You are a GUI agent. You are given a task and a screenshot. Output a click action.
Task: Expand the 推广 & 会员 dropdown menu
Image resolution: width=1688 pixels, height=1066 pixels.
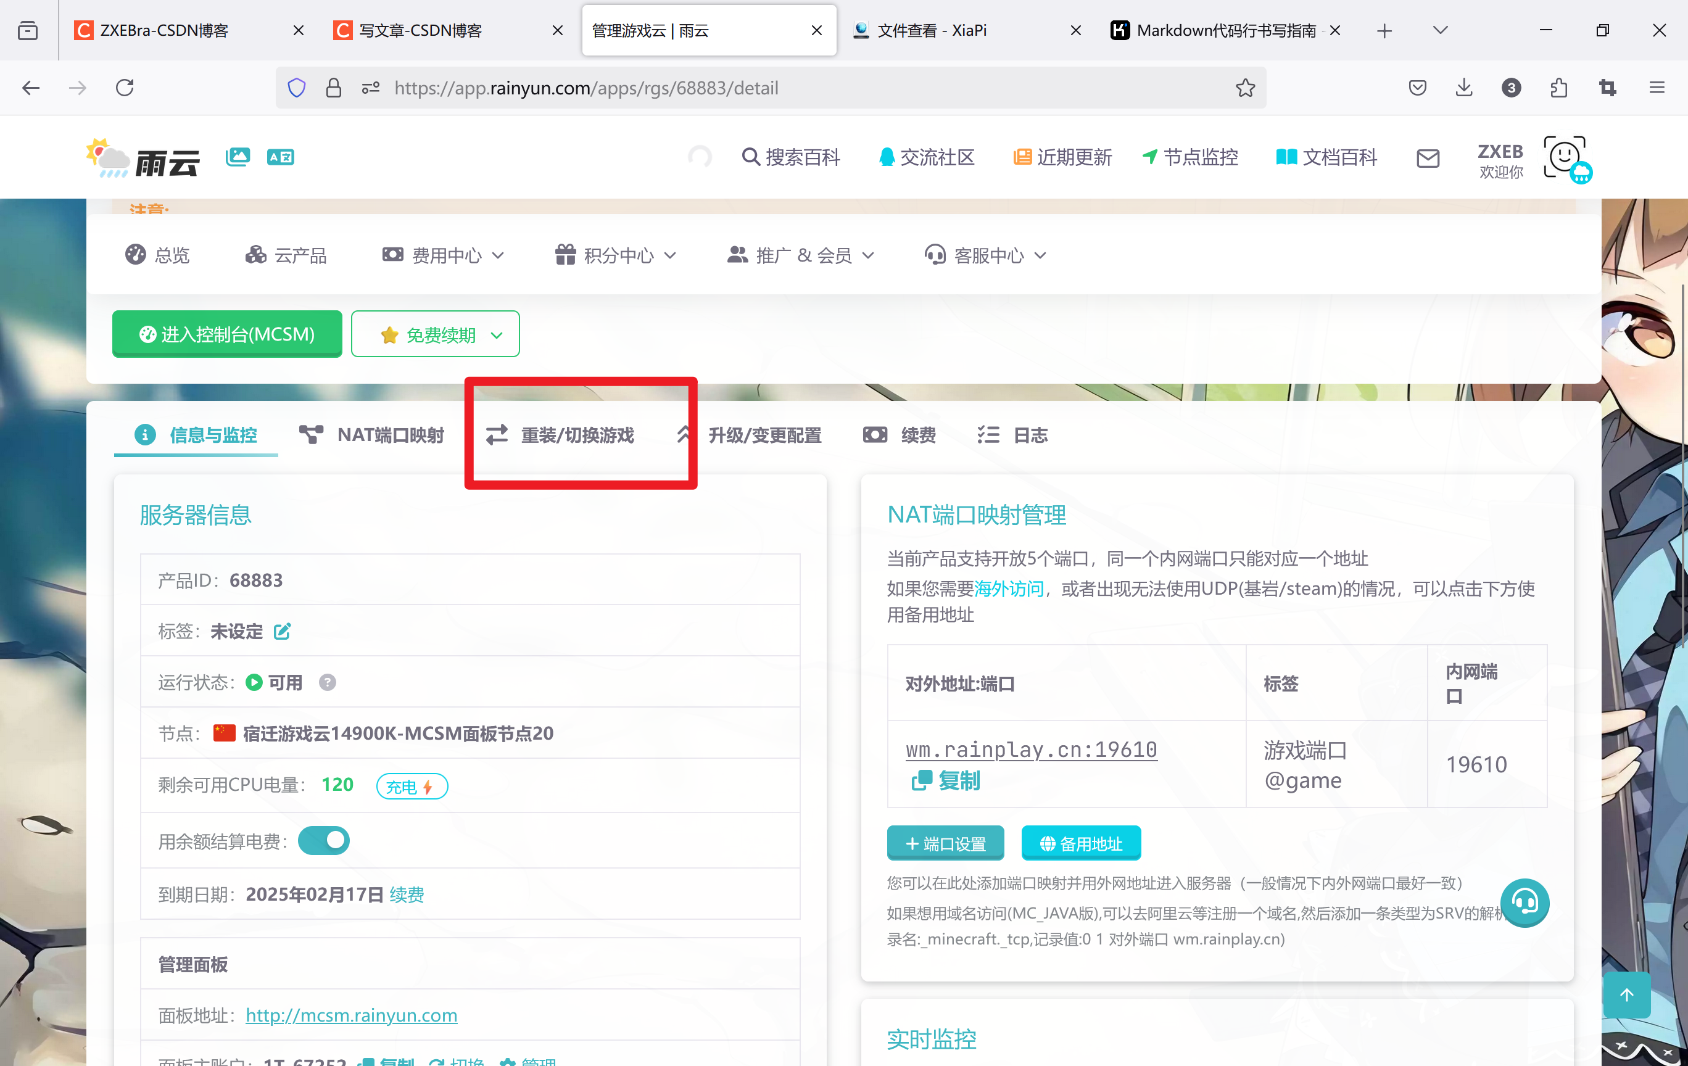point(801,255)
